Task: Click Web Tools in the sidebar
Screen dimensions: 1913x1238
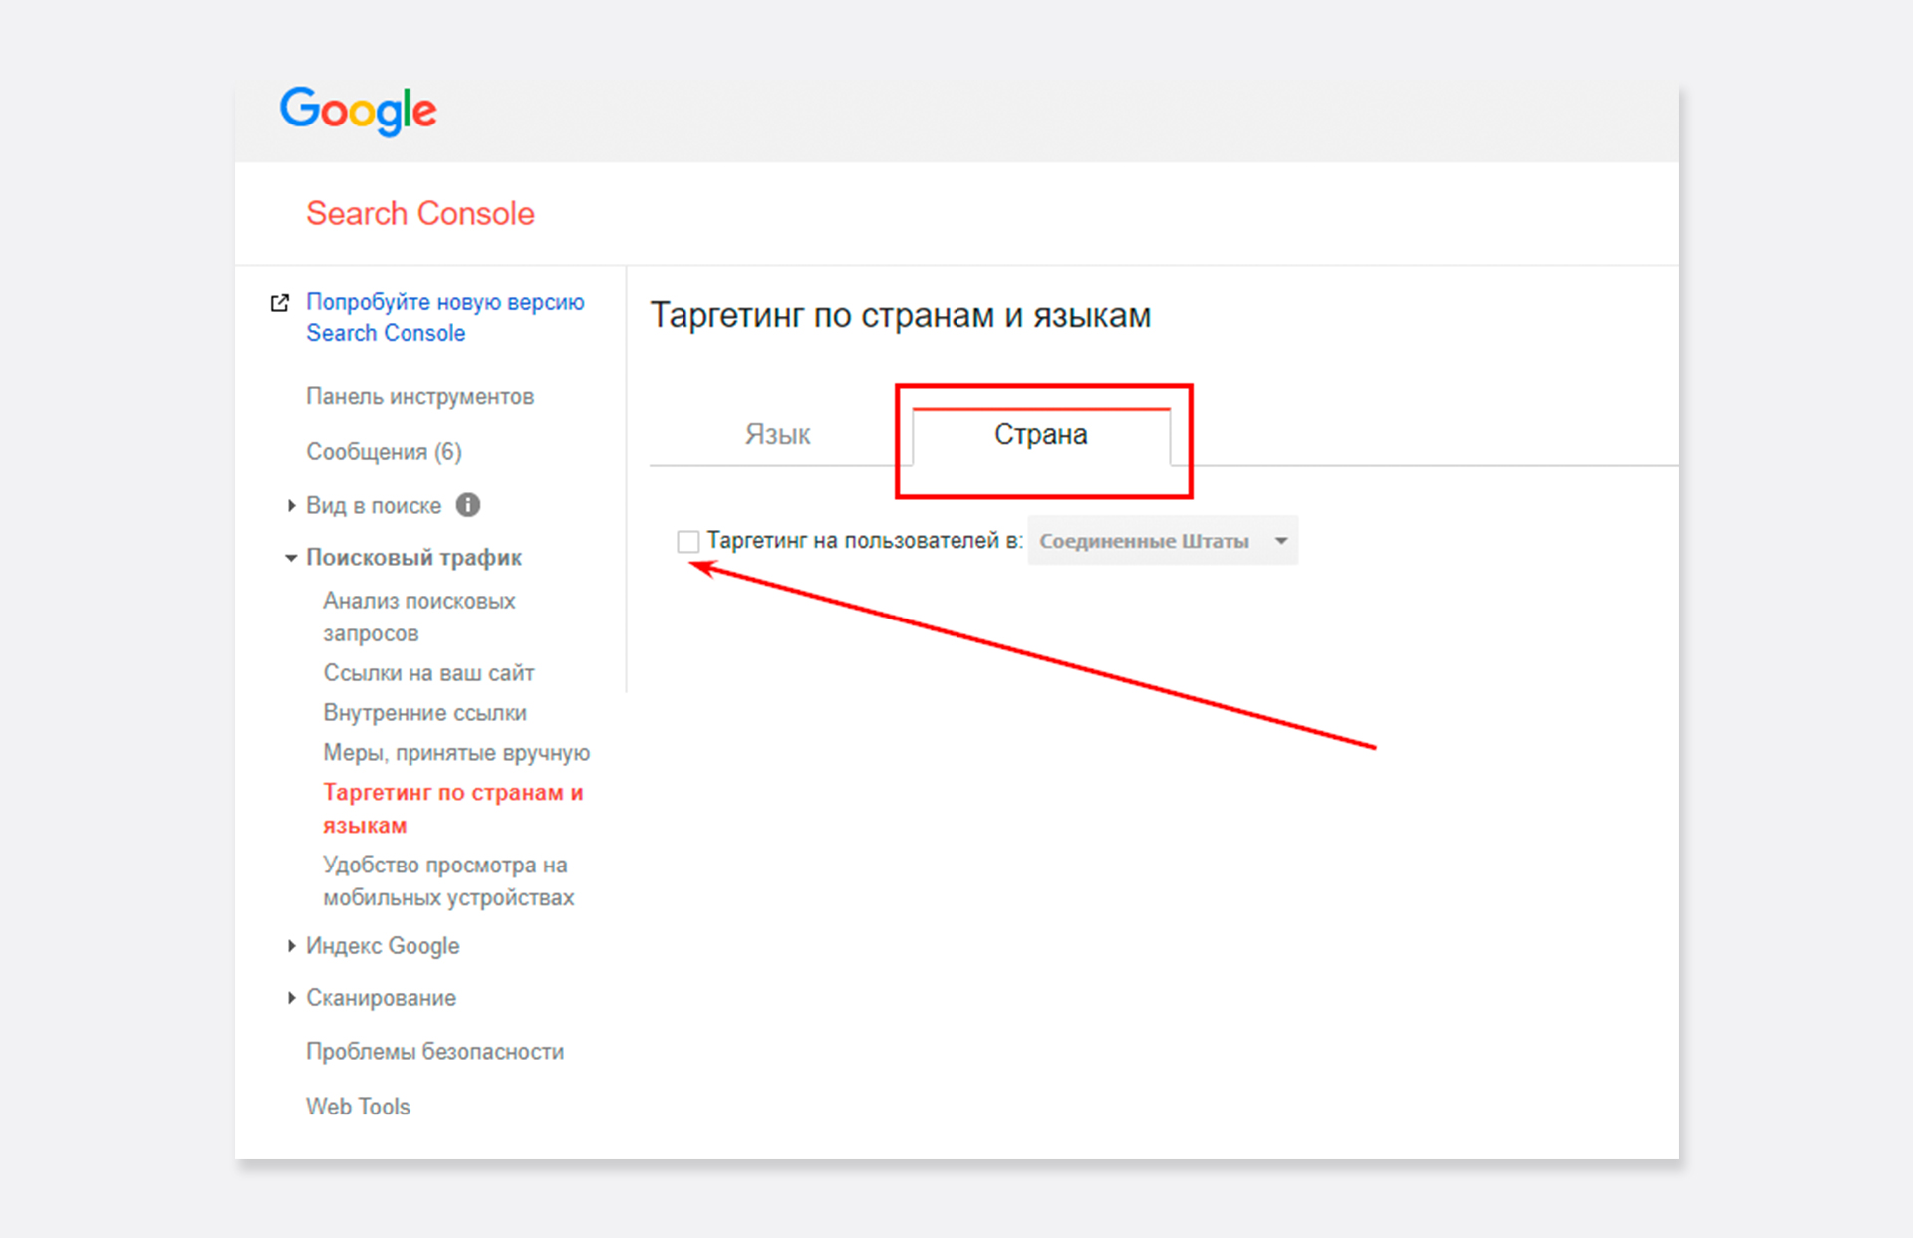Action: pyautogui.click(x=358, y=1106)
